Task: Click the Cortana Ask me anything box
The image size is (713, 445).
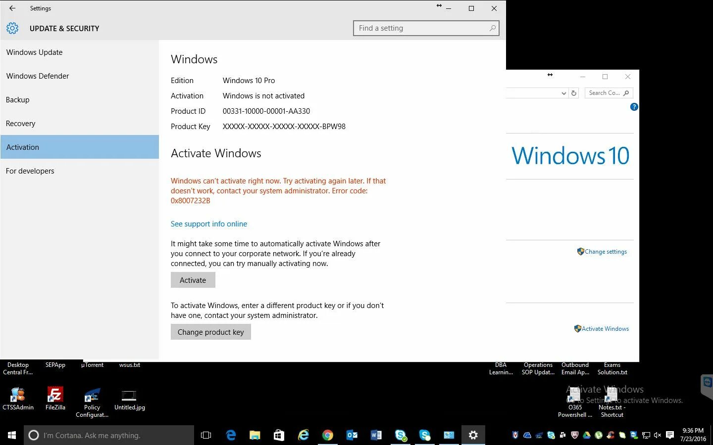Action: click(109, 435)
